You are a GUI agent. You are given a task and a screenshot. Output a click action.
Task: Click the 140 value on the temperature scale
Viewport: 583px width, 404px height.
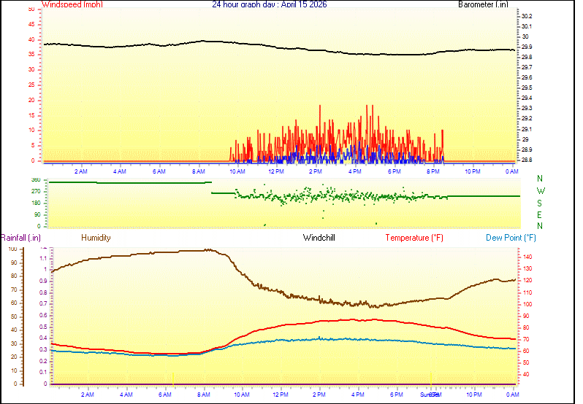527,257
